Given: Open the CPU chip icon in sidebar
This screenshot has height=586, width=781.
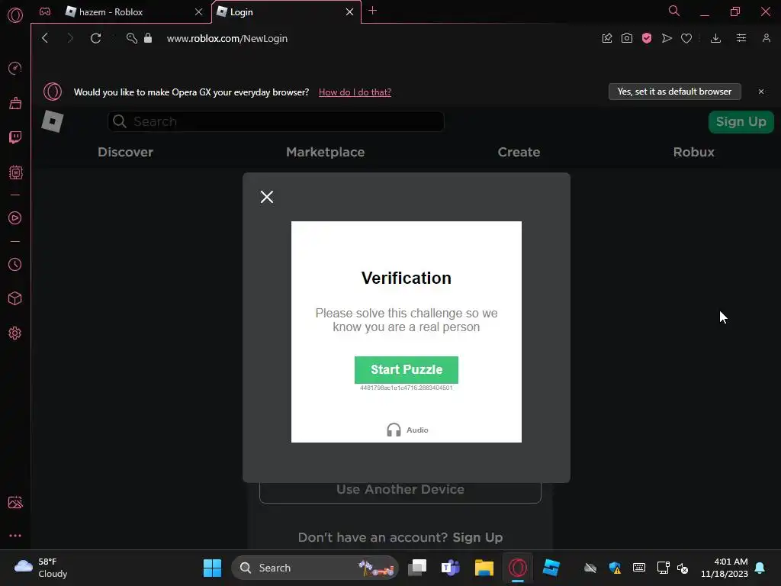Looking at the screenshot, I should 15,172.
